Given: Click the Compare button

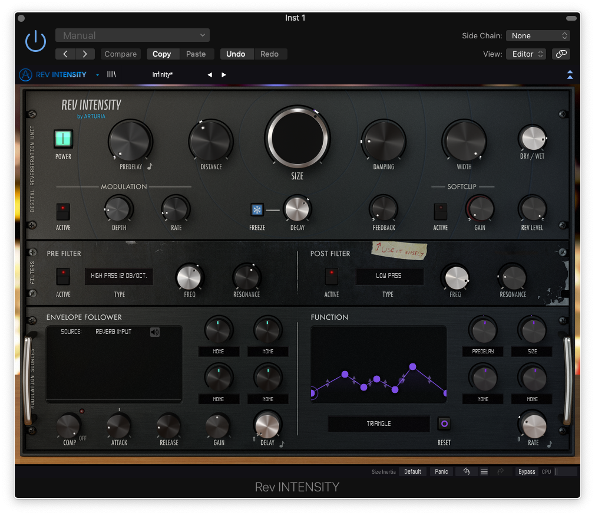Looking at the screenshot, I should pos(120,54).
